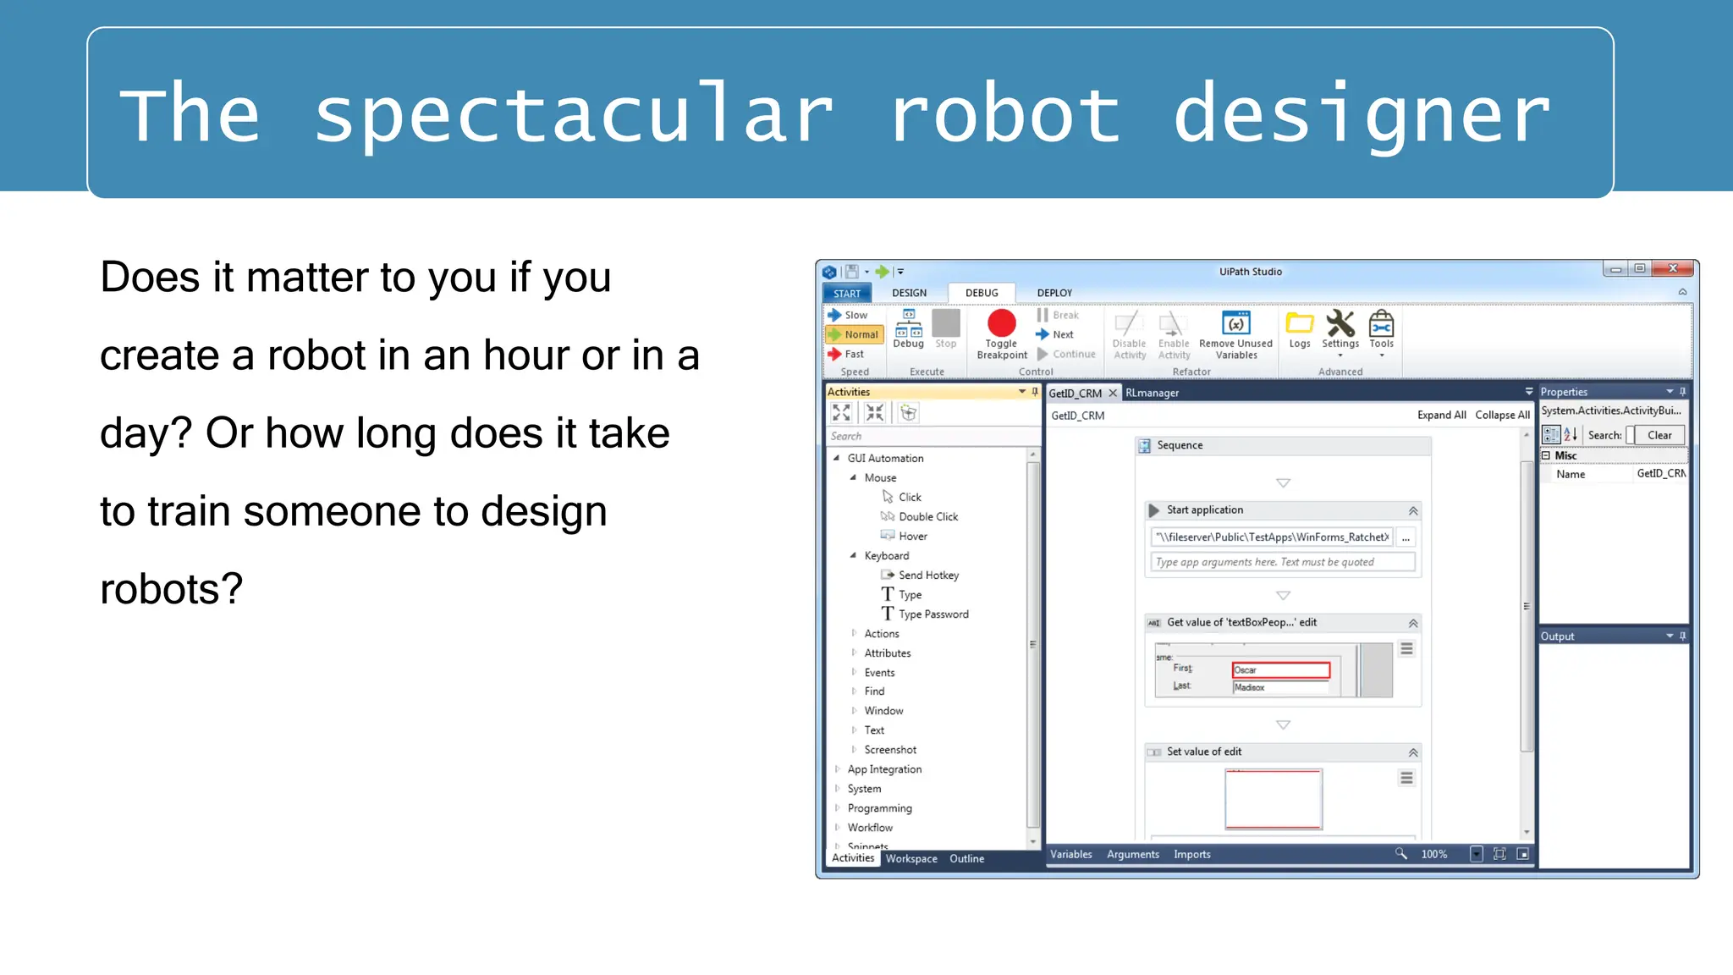Click the Collapse All link

tap(1501, 415)
